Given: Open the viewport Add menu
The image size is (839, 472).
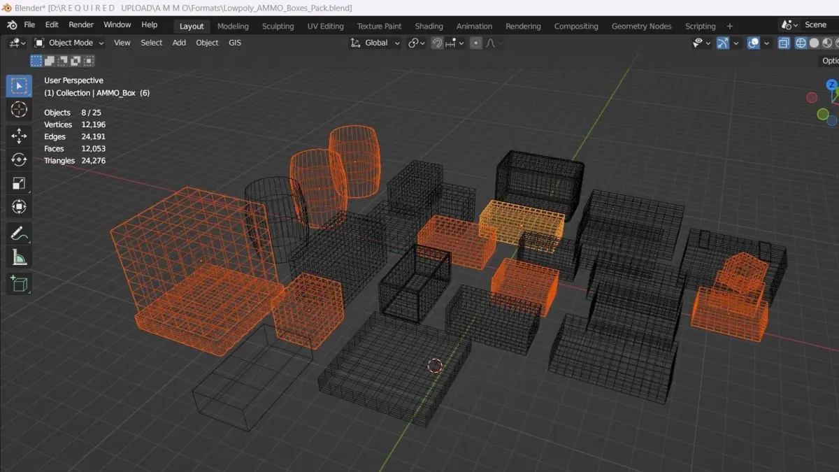Looking at the screenshot, I should 179,43.
